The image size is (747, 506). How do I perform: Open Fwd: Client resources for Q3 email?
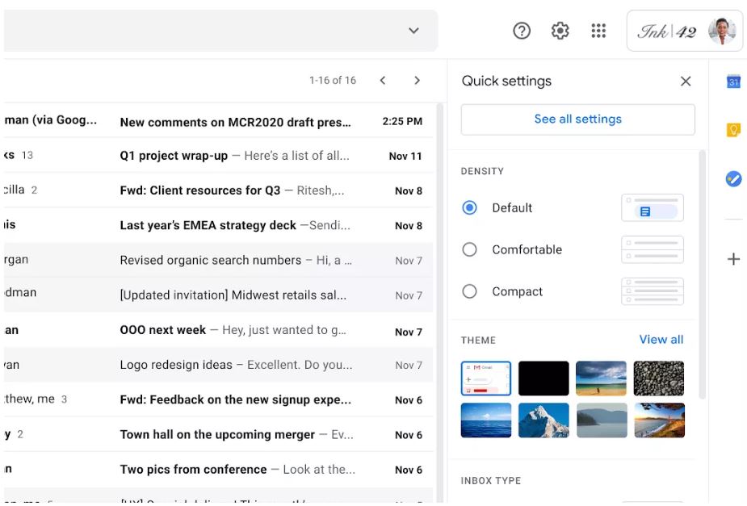click(x=218, y=190)
